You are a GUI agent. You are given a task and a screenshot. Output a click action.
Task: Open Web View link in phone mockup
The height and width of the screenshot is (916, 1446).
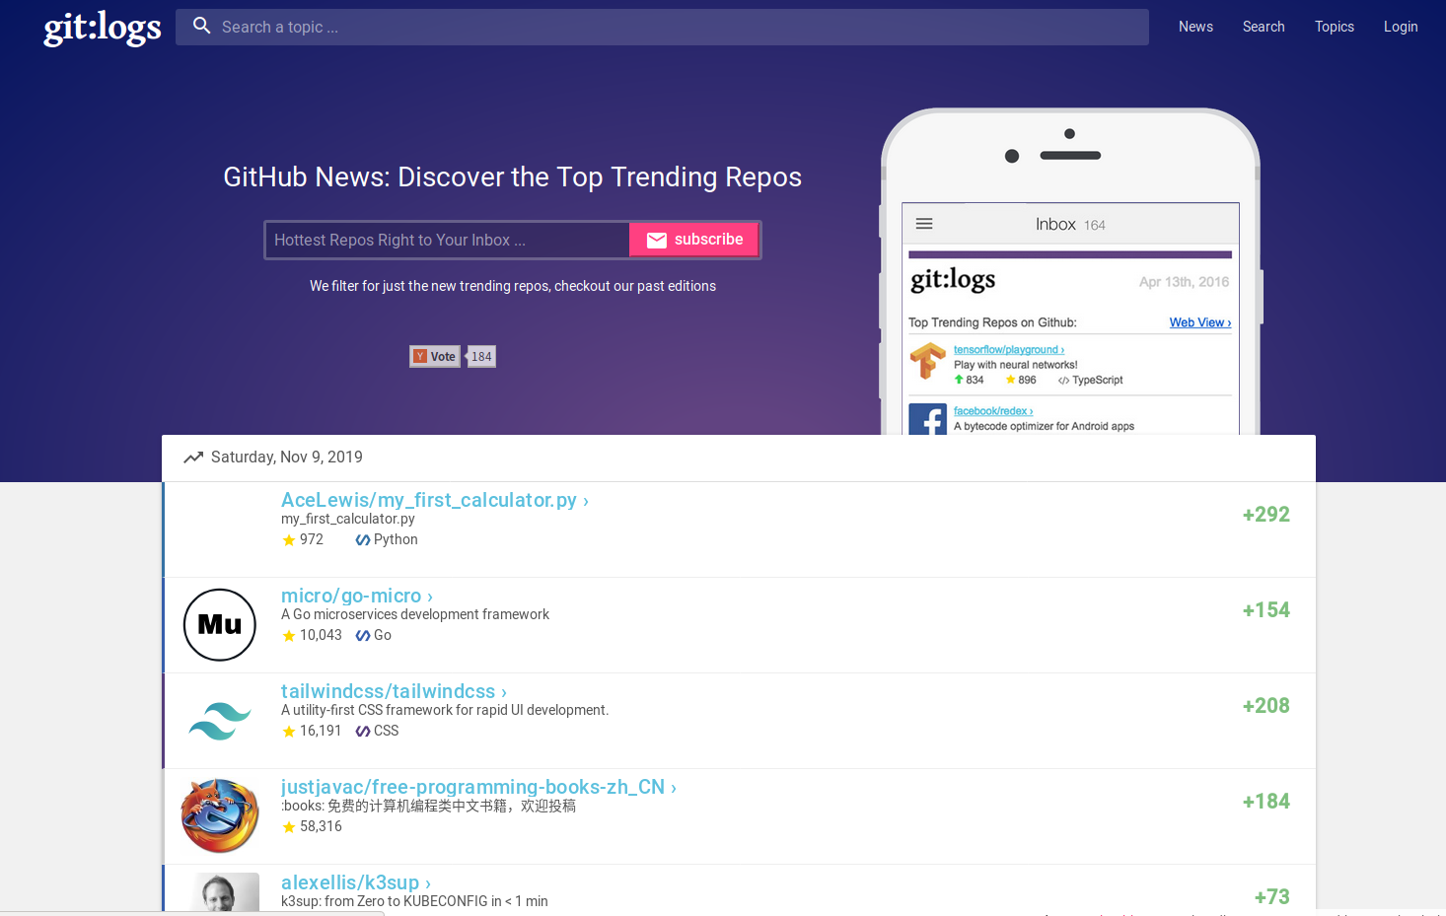click(1200, 322)
